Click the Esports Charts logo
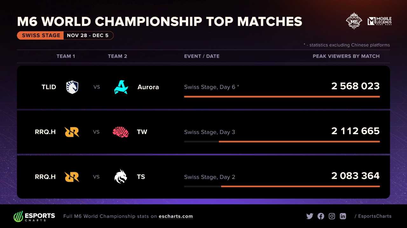This screenshot has height=228, width=407. pos(34,217)
